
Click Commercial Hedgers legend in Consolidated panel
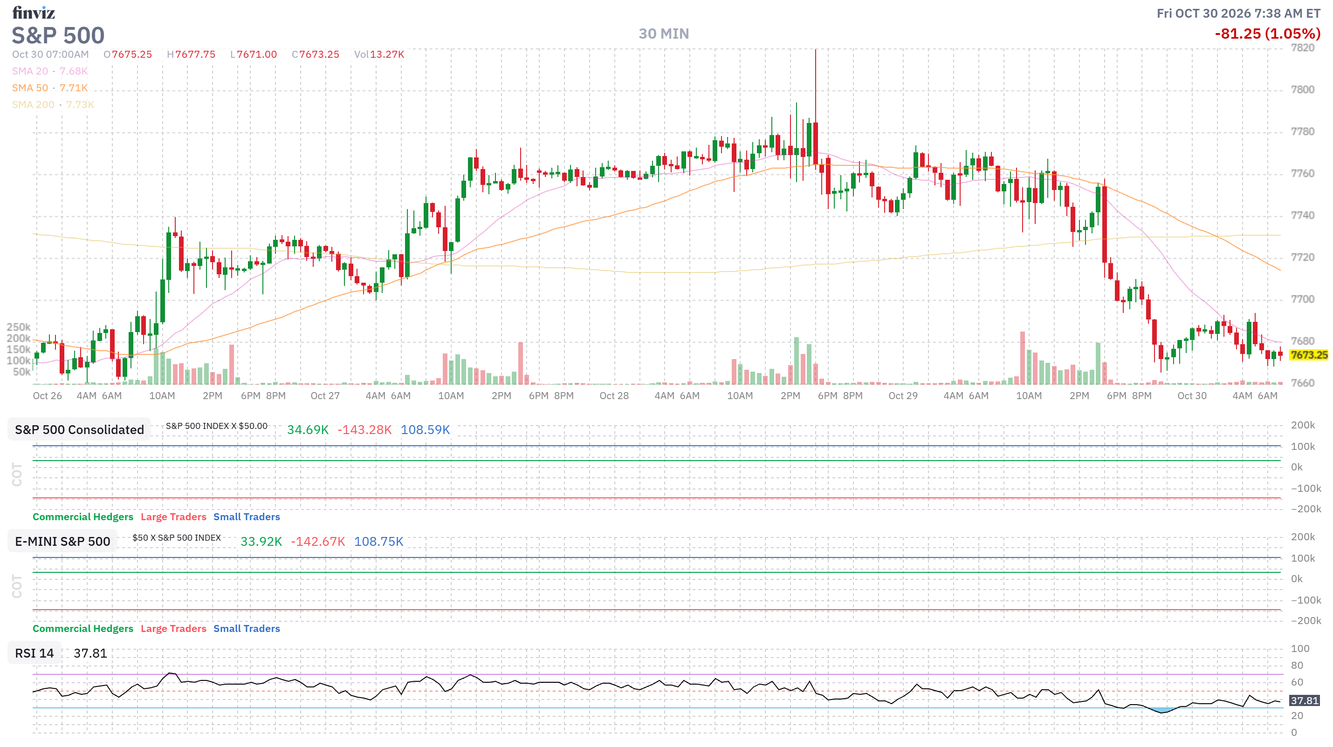pos(83,516)
